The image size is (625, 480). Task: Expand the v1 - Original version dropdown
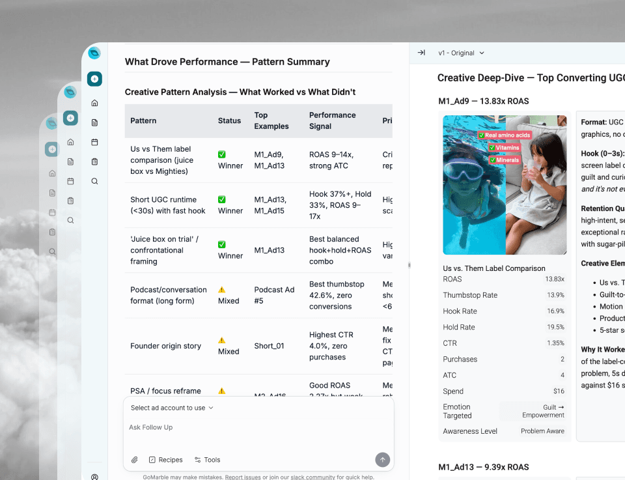(461, 53)
